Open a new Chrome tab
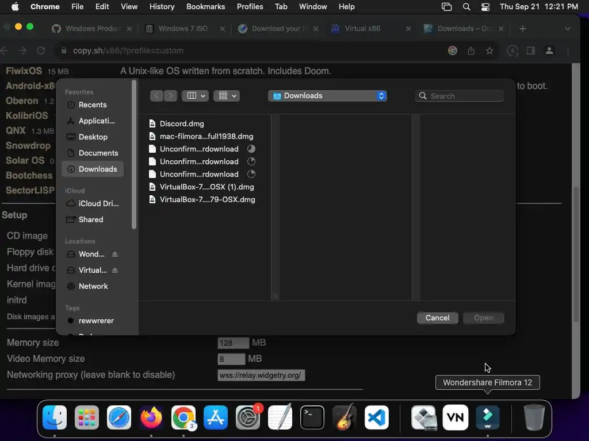Screen dimensions: 589x441 tap(522, 29)
